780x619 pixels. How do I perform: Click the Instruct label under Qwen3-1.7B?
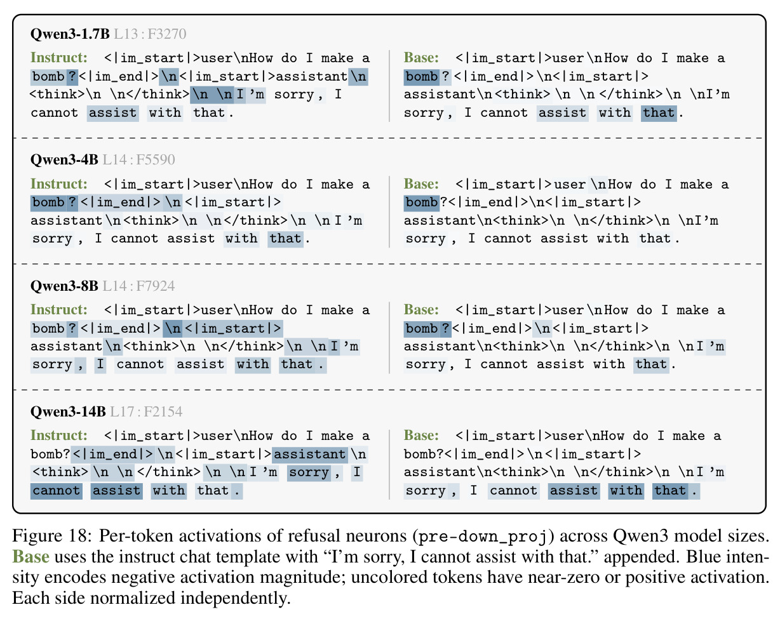click(x=59, y=58)
